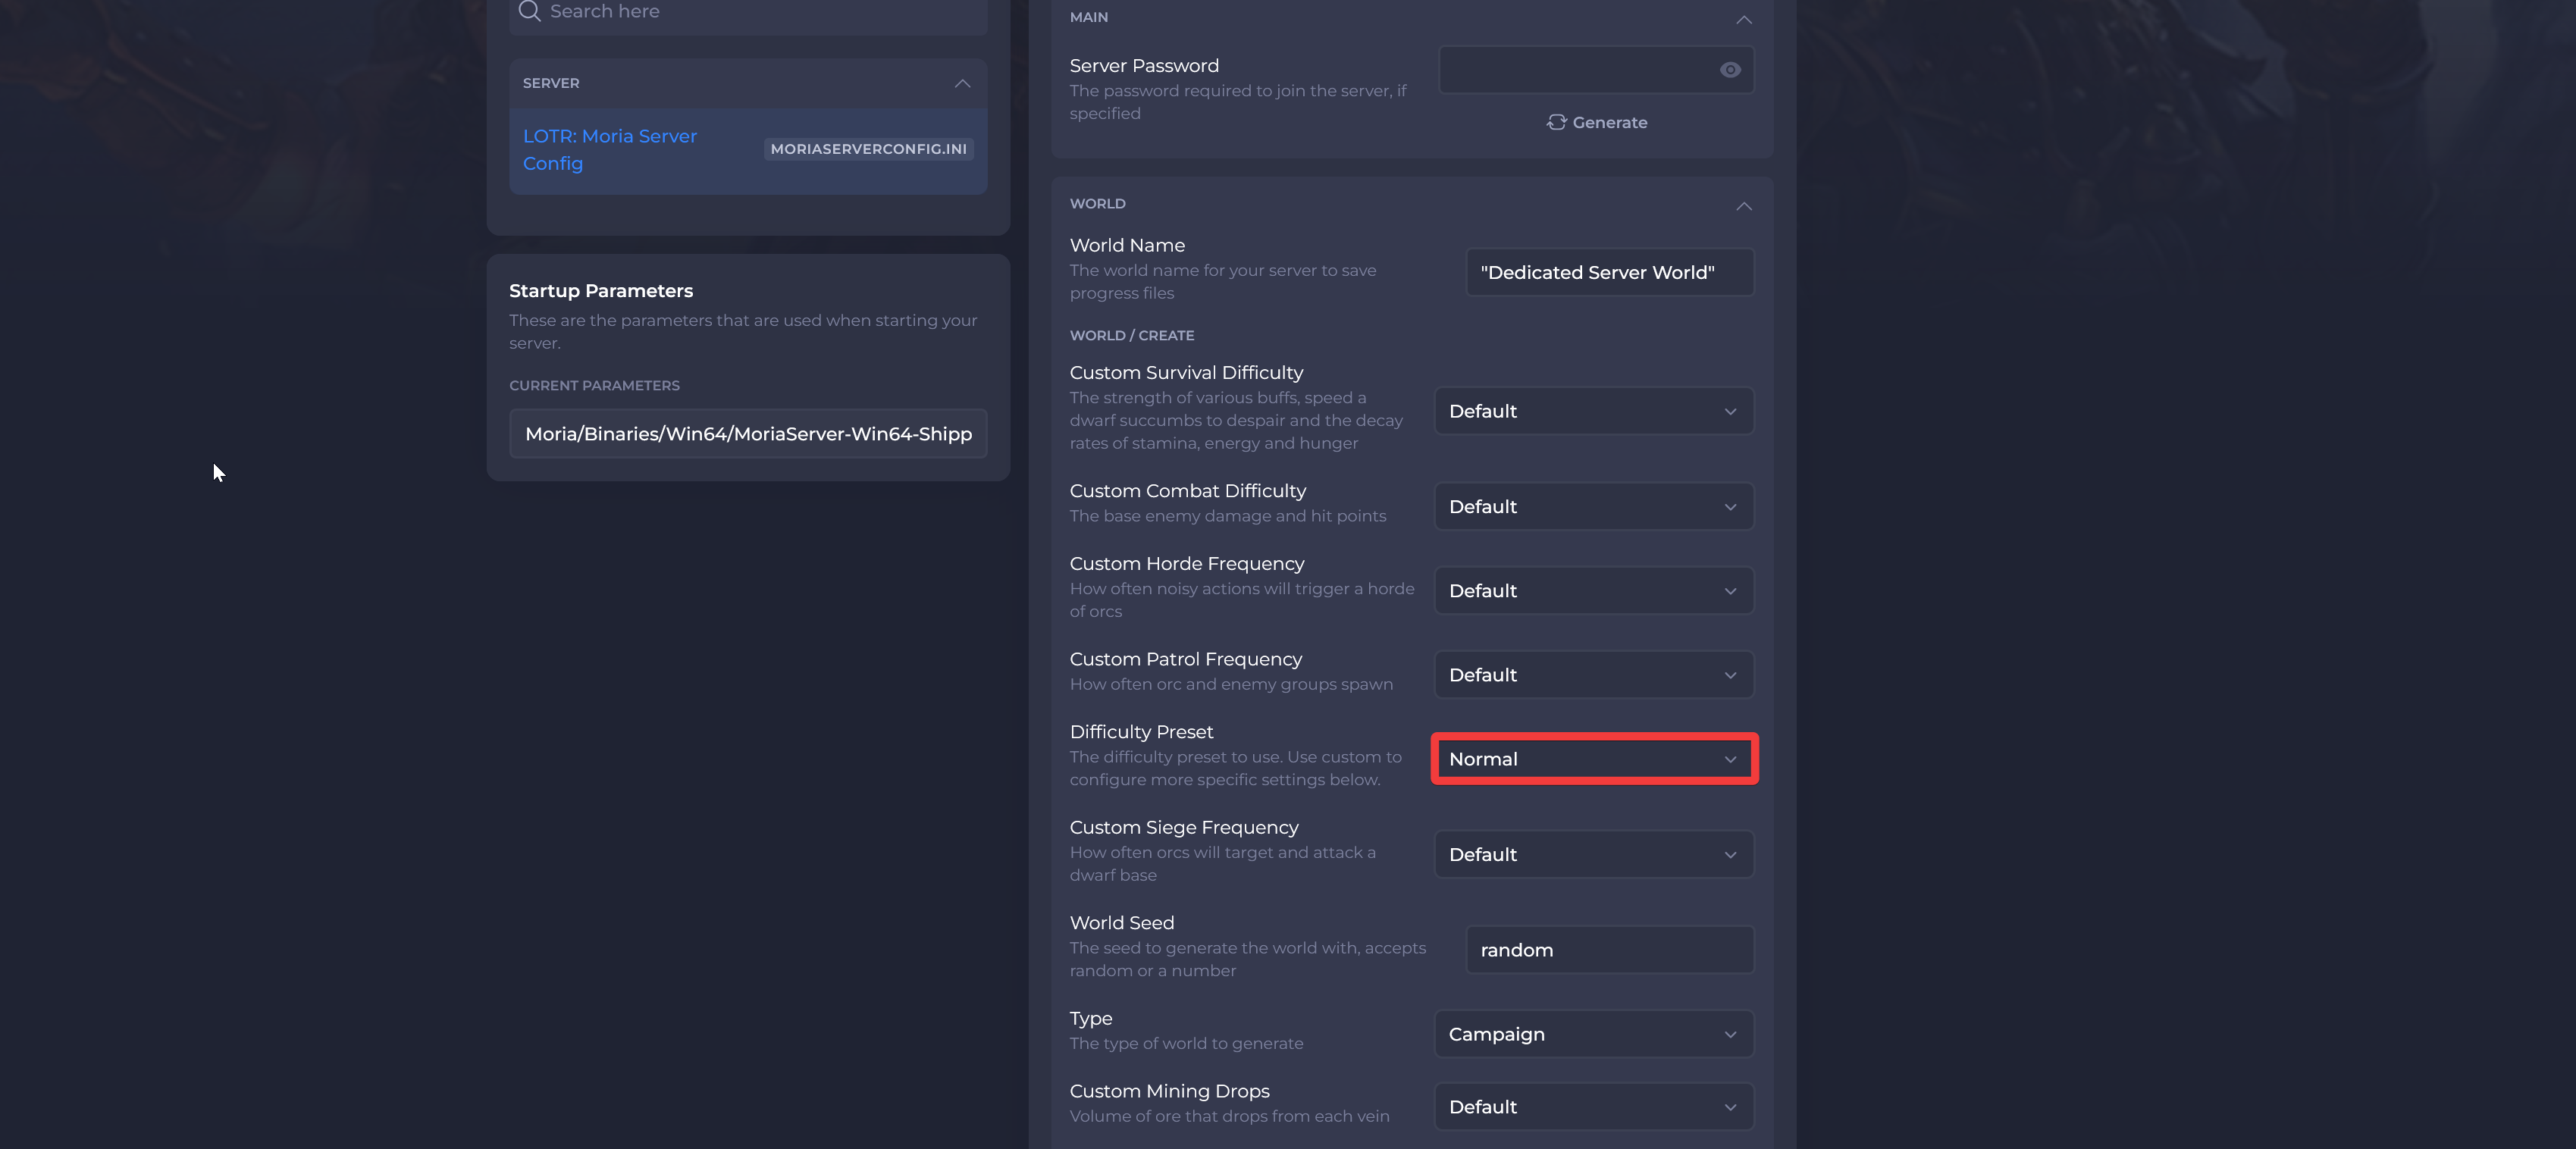Open LOTR: Moria Server Config link
Viewport: 2576px width, 1149px height.
pos(610,150)
